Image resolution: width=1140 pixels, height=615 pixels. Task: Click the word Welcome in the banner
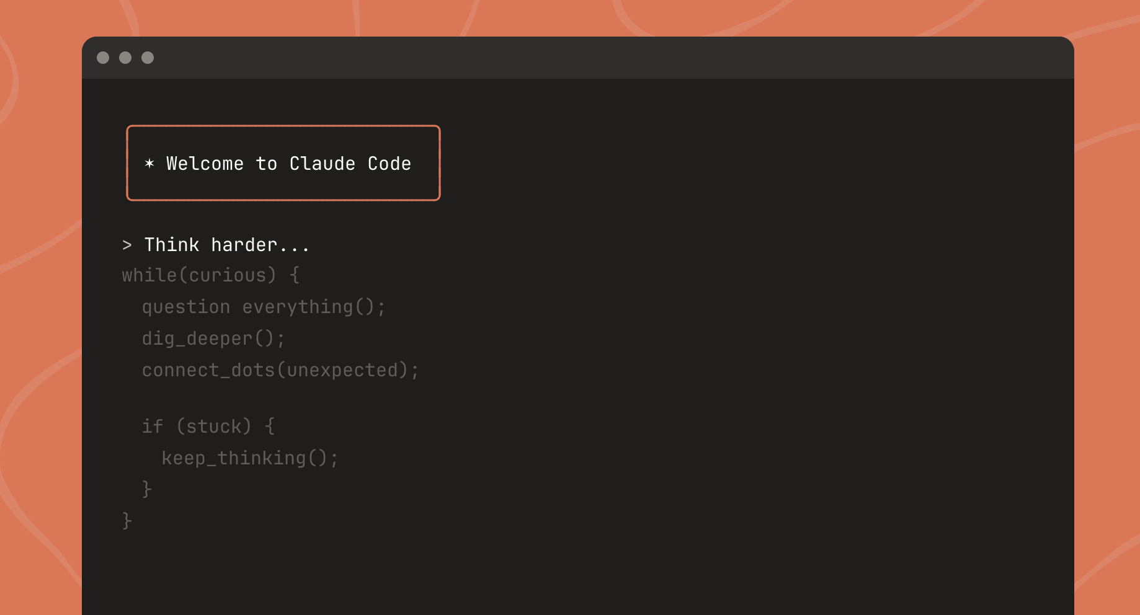coord(205,164)
